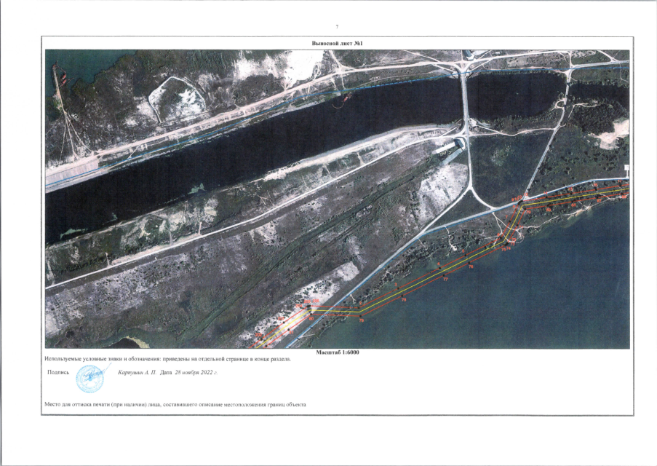
Task: Click the blue round seal stamp
Action: pyautogui.click(x=91, y=378)
